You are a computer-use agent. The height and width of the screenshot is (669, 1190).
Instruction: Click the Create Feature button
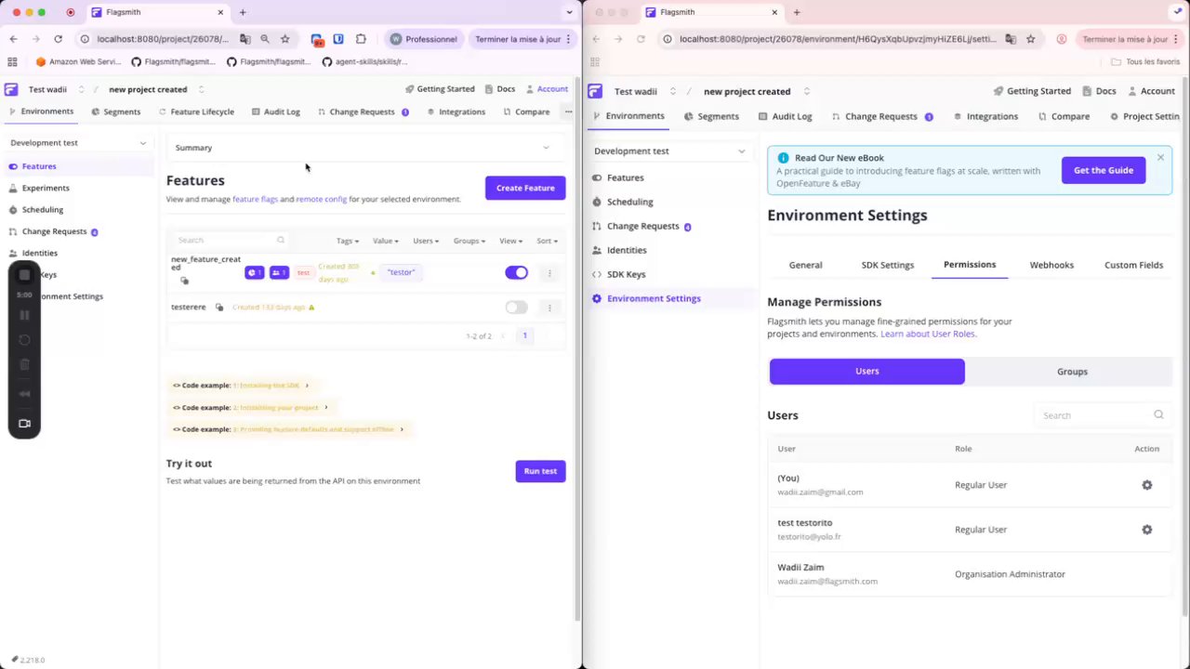[524, 188]
